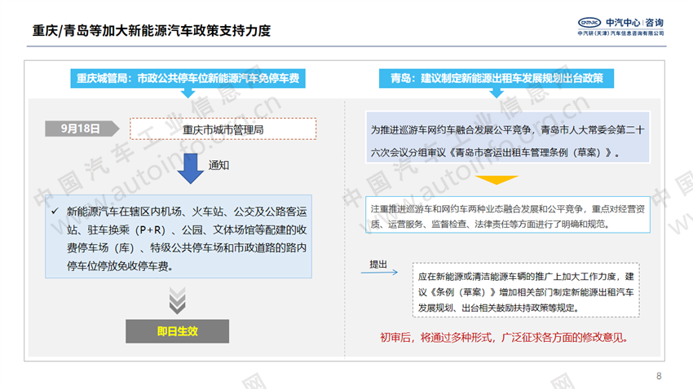Click the small blue arrow under the 青岛 header
The height and width of the screenshot is (389, 693).
(x=497, y=93)
